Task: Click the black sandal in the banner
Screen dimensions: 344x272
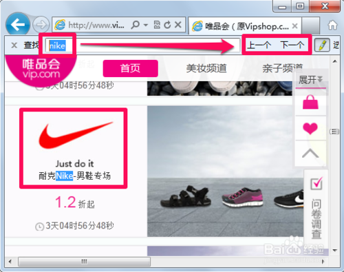Action: (185, 197)
